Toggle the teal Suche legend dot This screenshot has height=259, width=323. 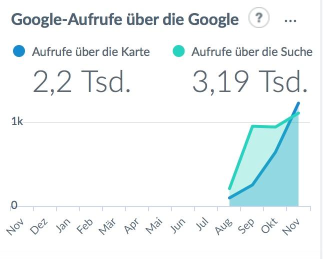(x=178, y=51)
